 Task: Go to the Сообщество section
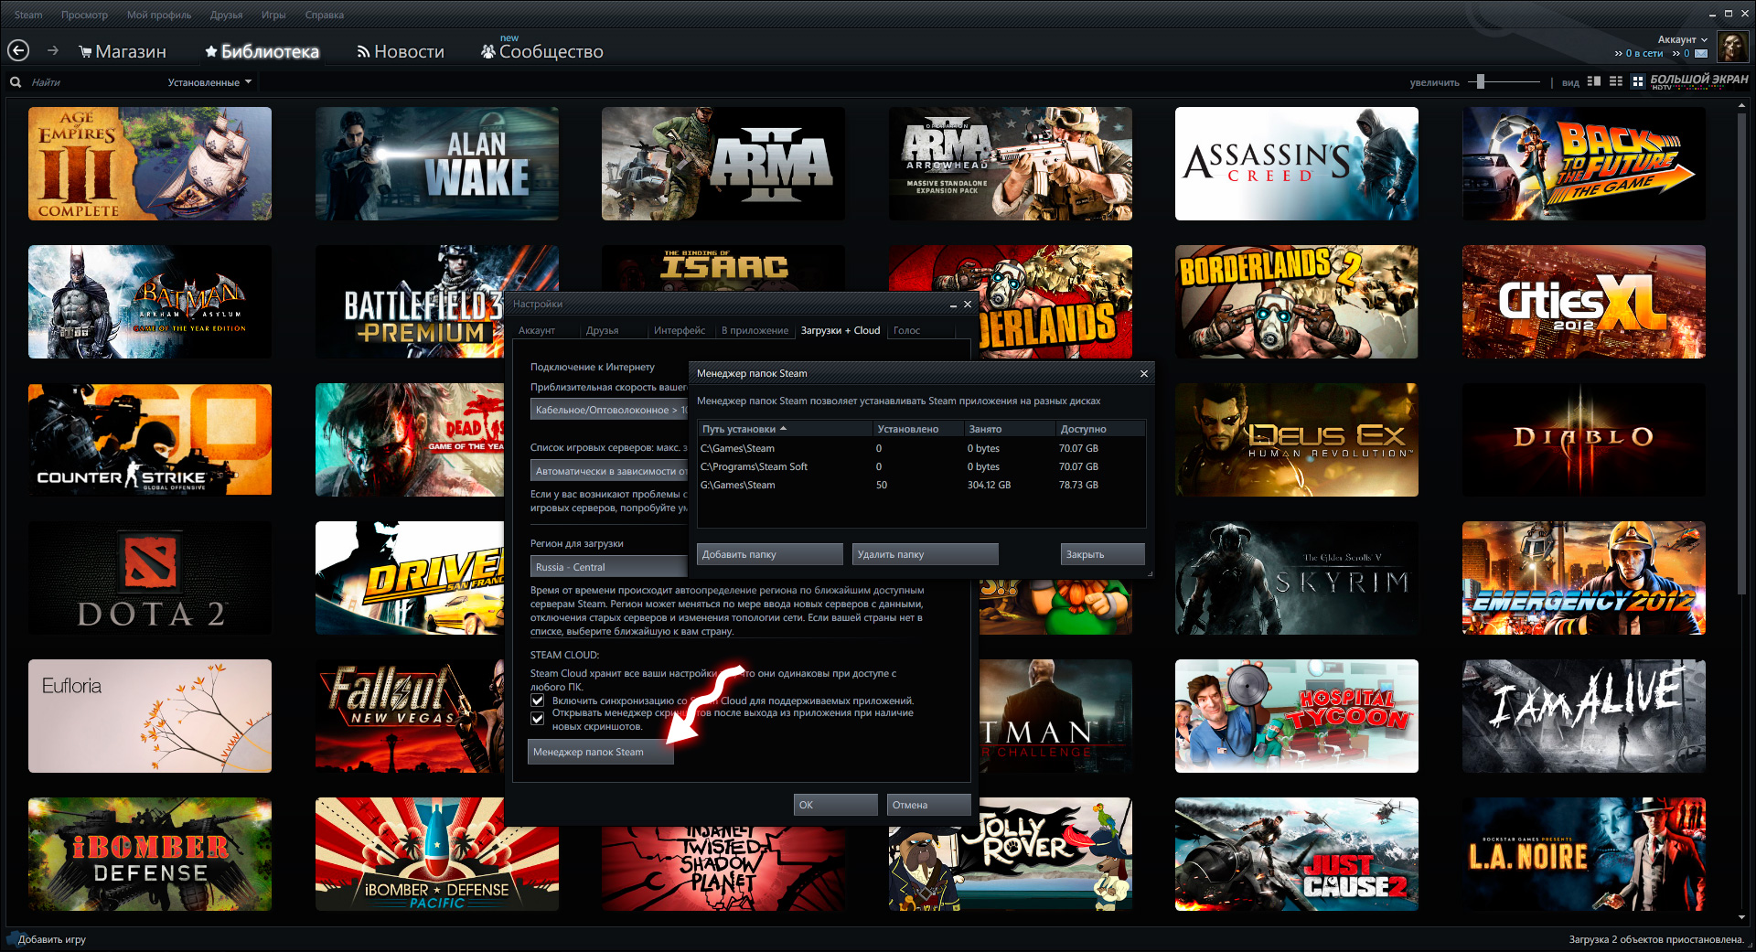click(542, 52)
